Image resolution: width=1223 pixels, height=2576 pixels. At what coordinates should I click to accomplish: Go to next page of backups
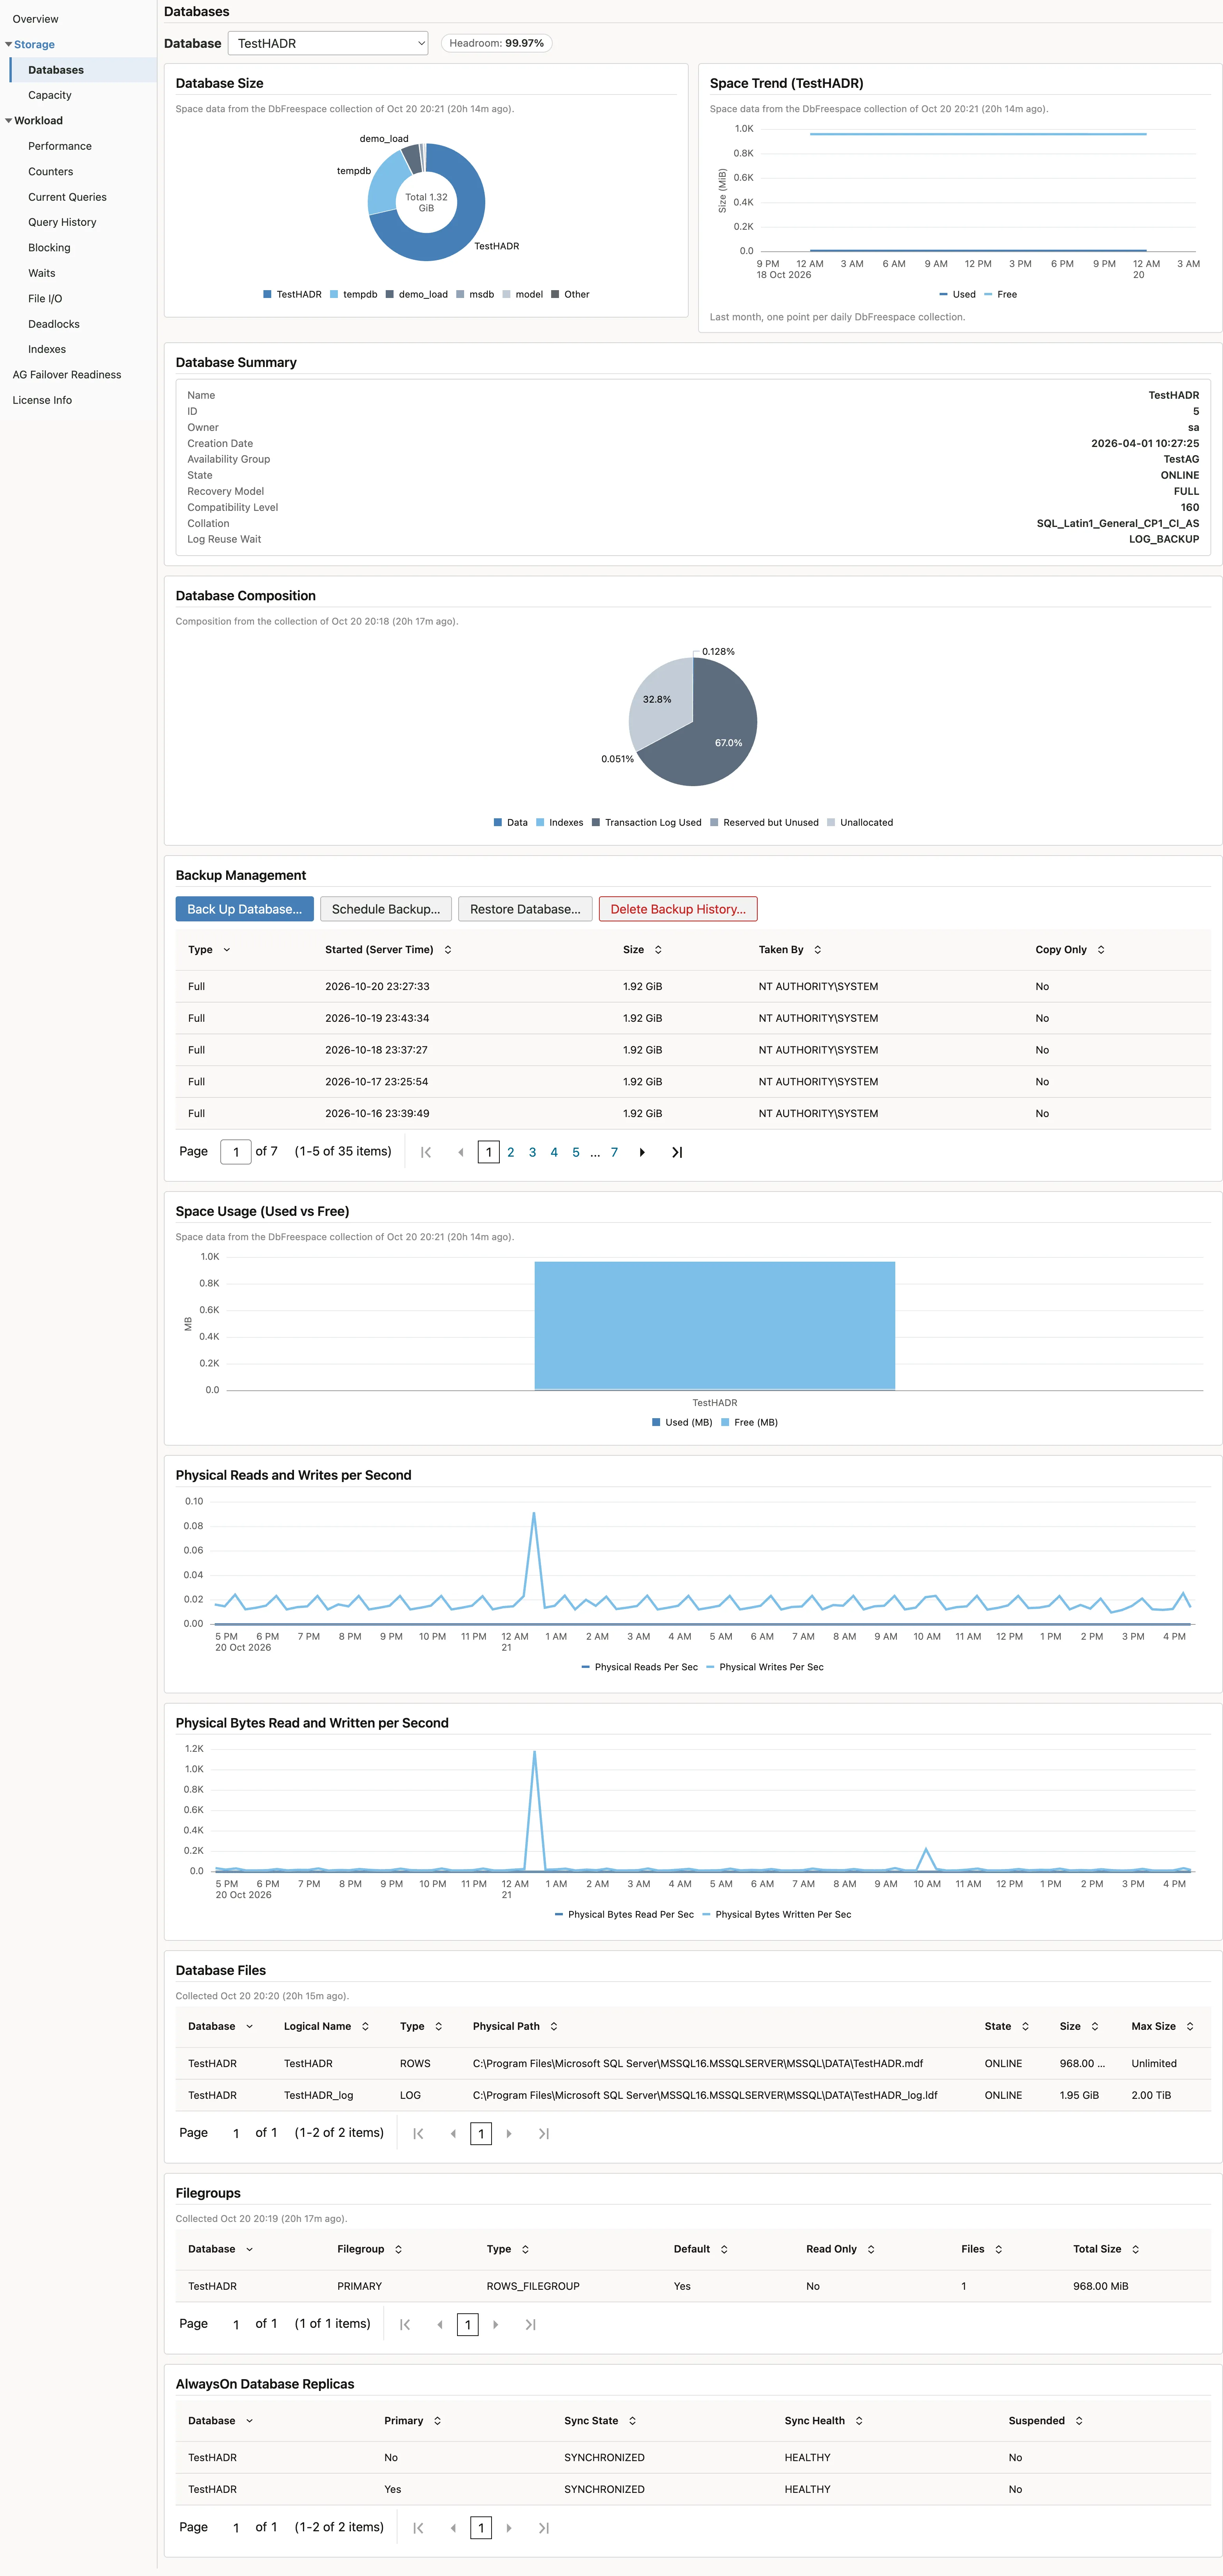pos(642,1152)
